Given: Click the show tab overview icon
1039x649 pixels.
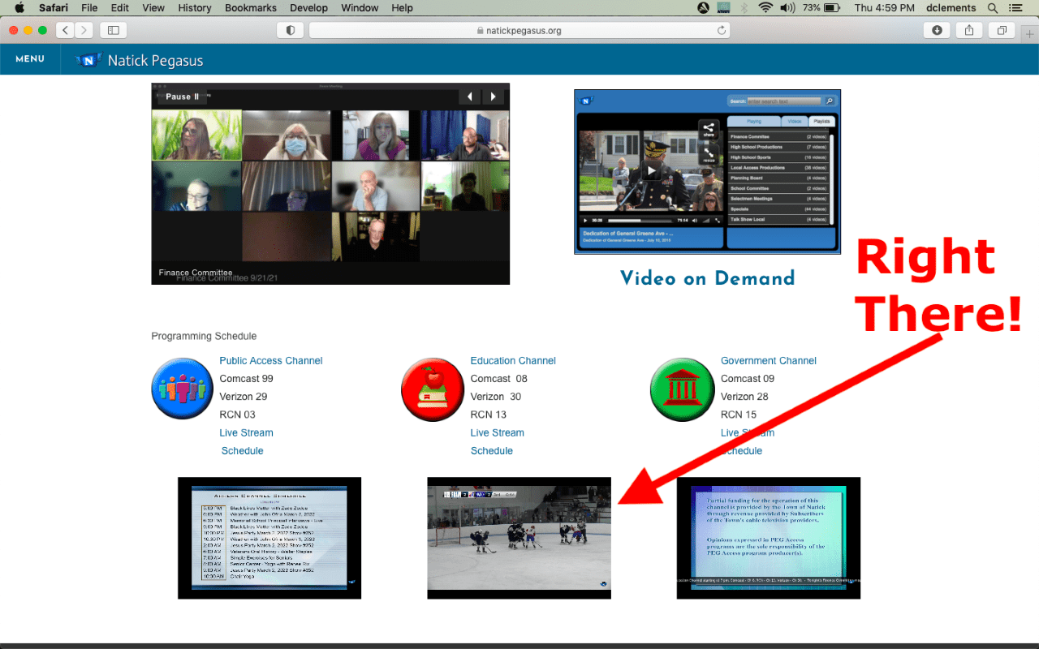Looking at the screenshot, I should 1002,30.
